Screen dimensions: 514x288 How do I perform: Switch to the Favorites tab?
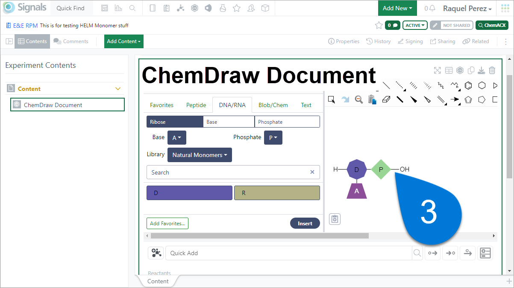tap(162, 105)
